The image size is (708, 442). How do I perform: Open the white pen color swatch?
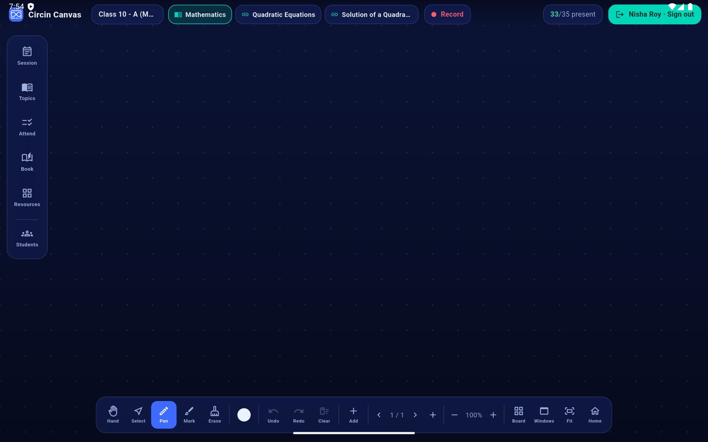click(244, 415)
